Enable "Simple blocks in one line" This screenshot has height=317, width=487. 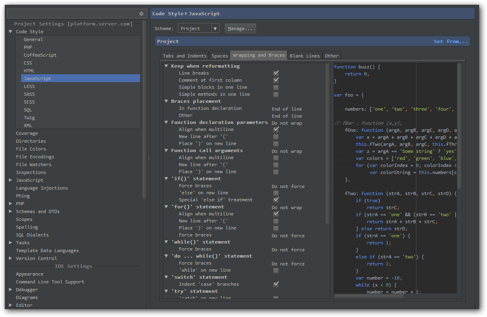tap(276, 87)
